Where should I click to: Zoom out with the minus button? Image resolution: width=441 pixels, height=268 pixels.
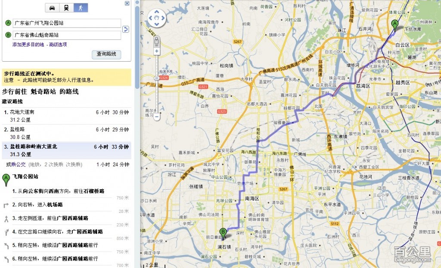(x=157, y=116)
